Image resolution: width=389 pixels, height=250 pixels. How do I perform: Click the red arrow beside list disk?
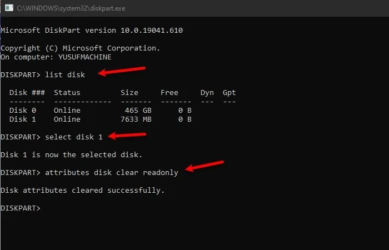point(122,72)
